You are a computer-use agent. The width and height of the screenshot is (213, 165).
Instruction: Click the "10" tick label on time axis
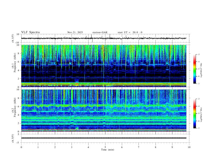[x=189, y=147]
